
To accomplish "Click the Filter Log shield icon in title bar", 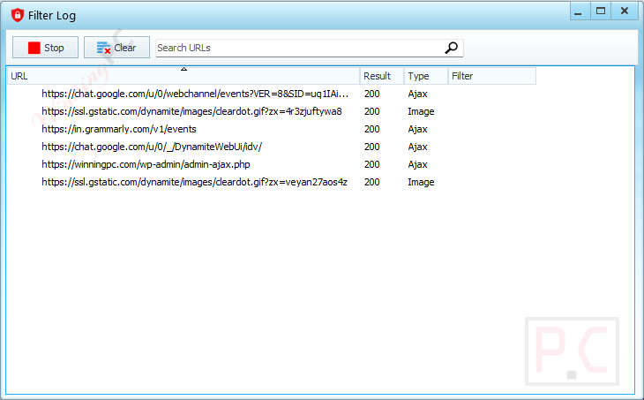I will pyautogui.click(x=18, y=15).
